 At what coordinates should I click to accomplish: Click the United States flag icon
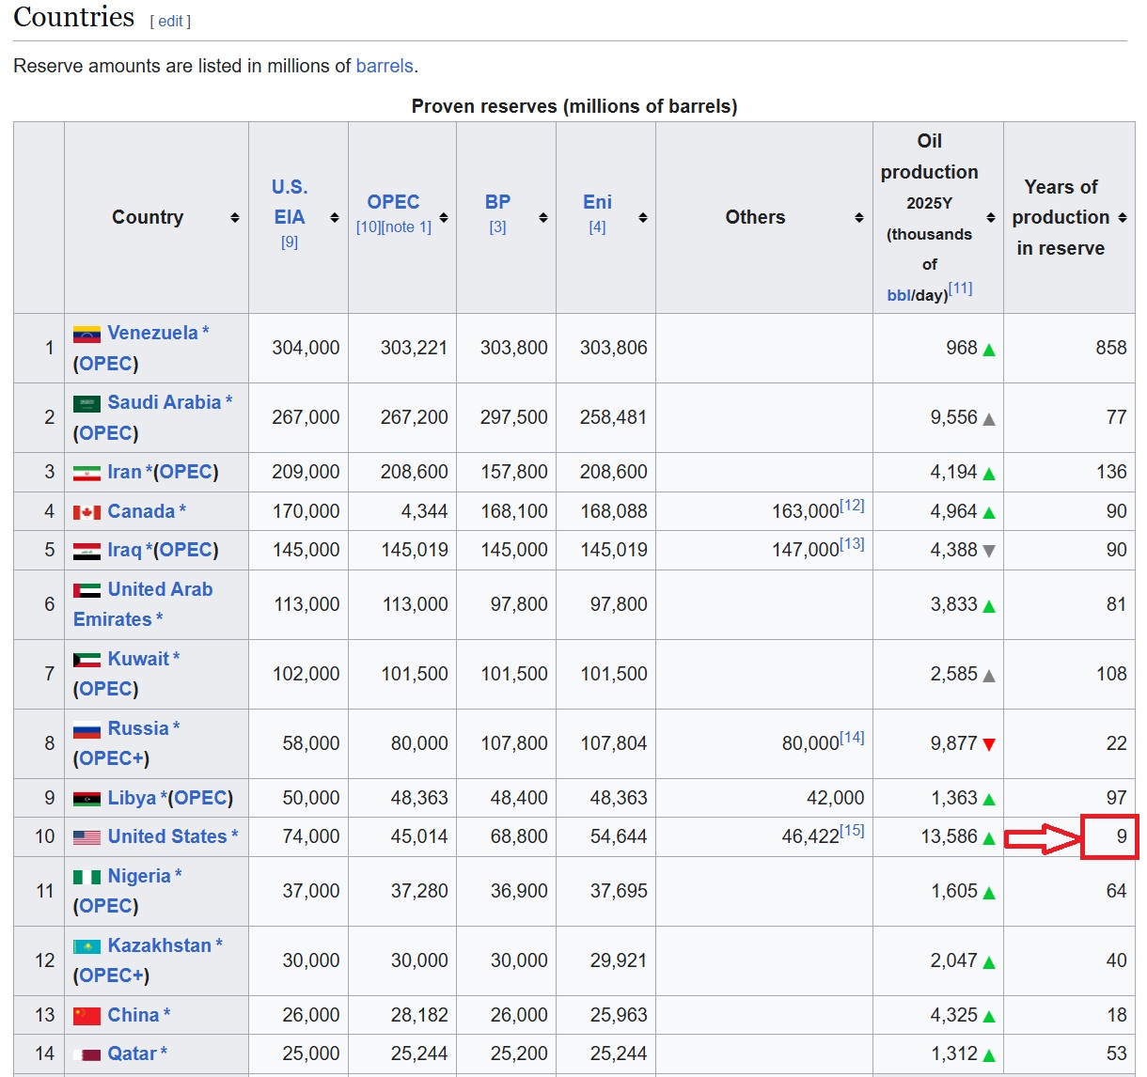coord(86,837)
